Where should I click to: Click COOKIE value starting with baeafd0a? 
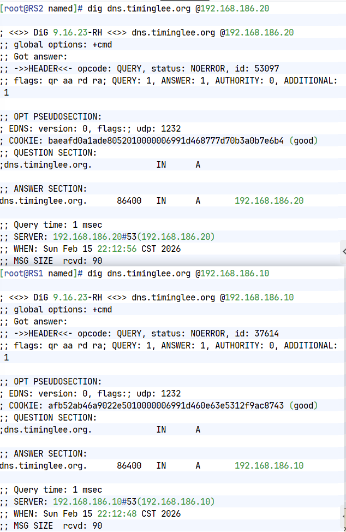166,141
